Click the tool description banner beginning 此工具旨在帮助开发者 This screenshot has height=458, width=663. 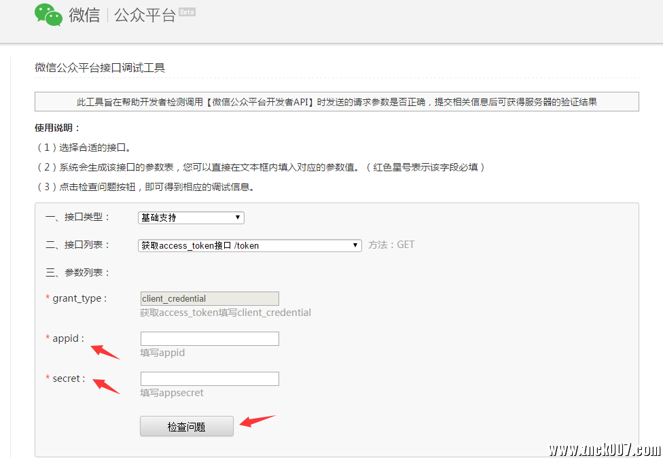[x=336, y=102]
